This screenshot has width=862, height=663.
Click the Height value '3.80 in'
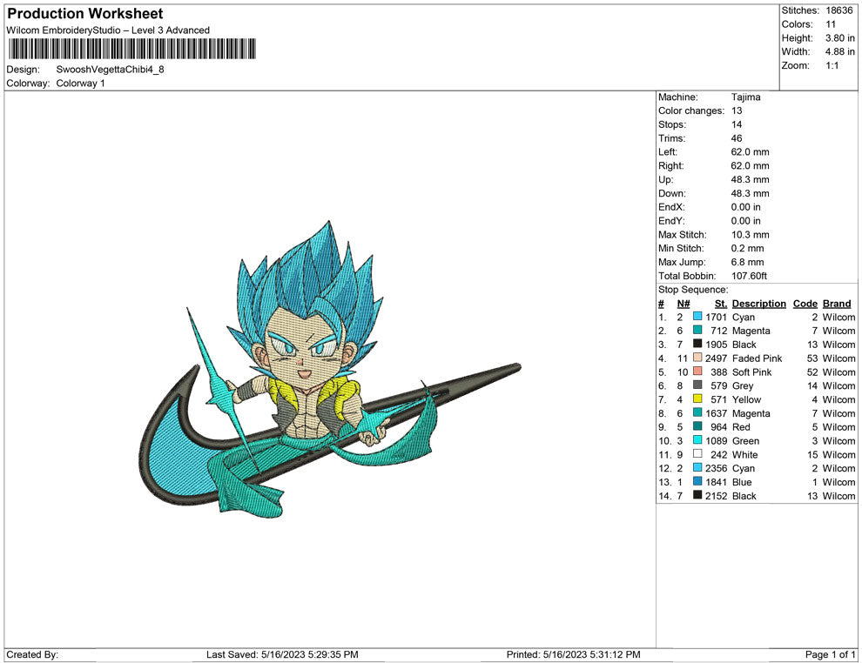point(839,38)
